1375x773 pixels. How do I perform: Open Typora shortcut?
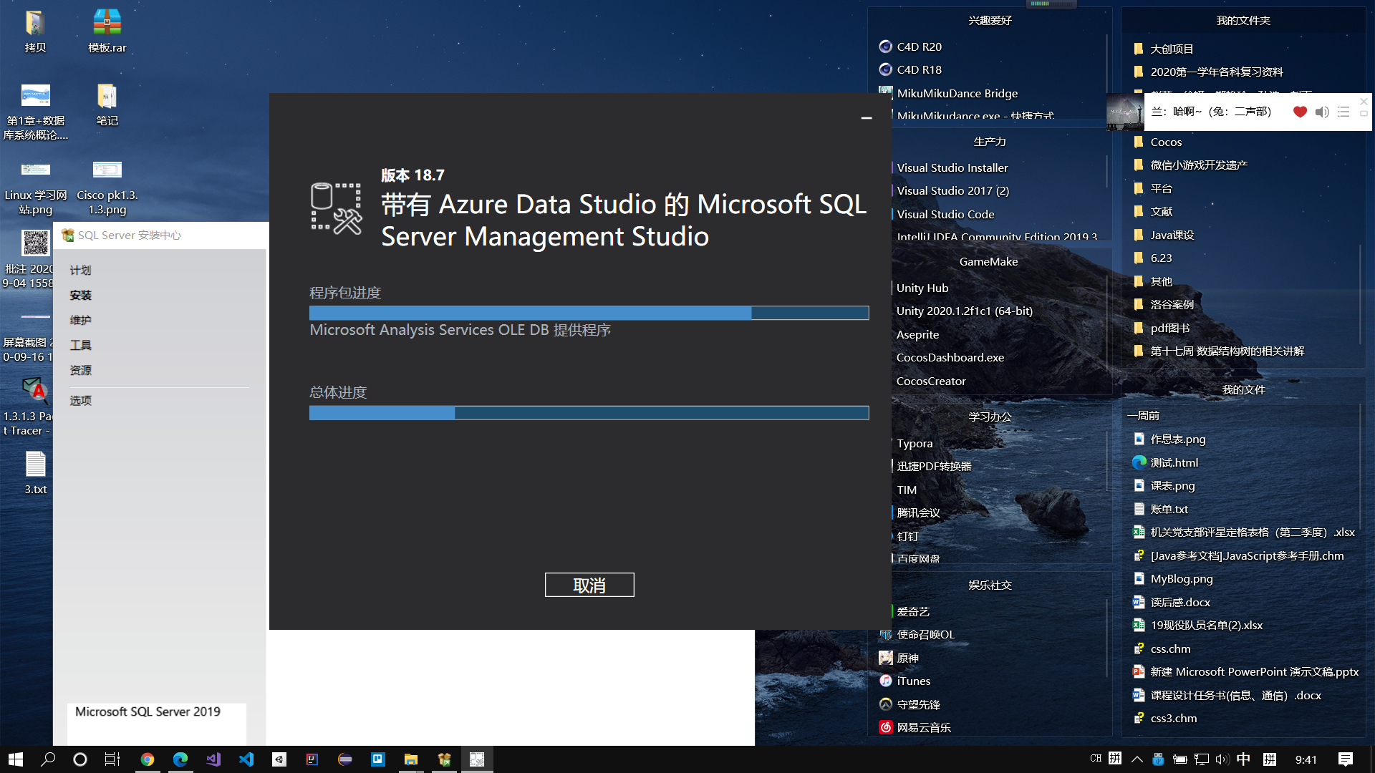pos(914,443)
